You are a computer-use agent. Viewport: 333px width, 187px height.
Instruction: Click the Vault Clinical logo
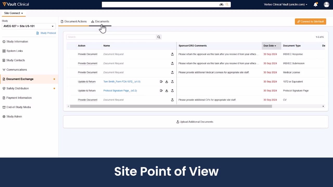click(x=16, y=4)
